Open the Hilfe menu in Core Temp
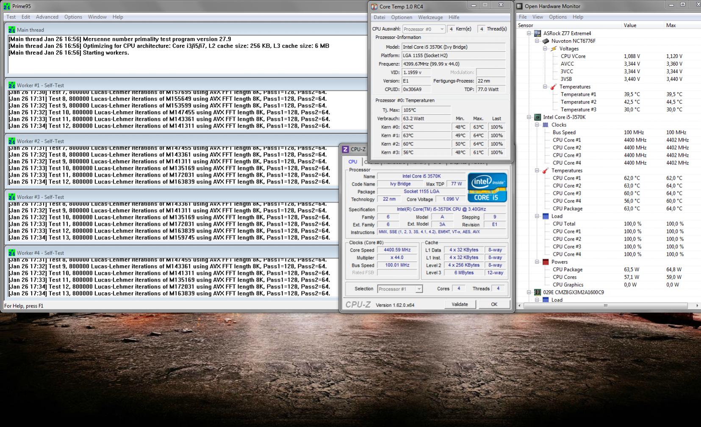Screen dimensions: 701x427 point(454,17)
